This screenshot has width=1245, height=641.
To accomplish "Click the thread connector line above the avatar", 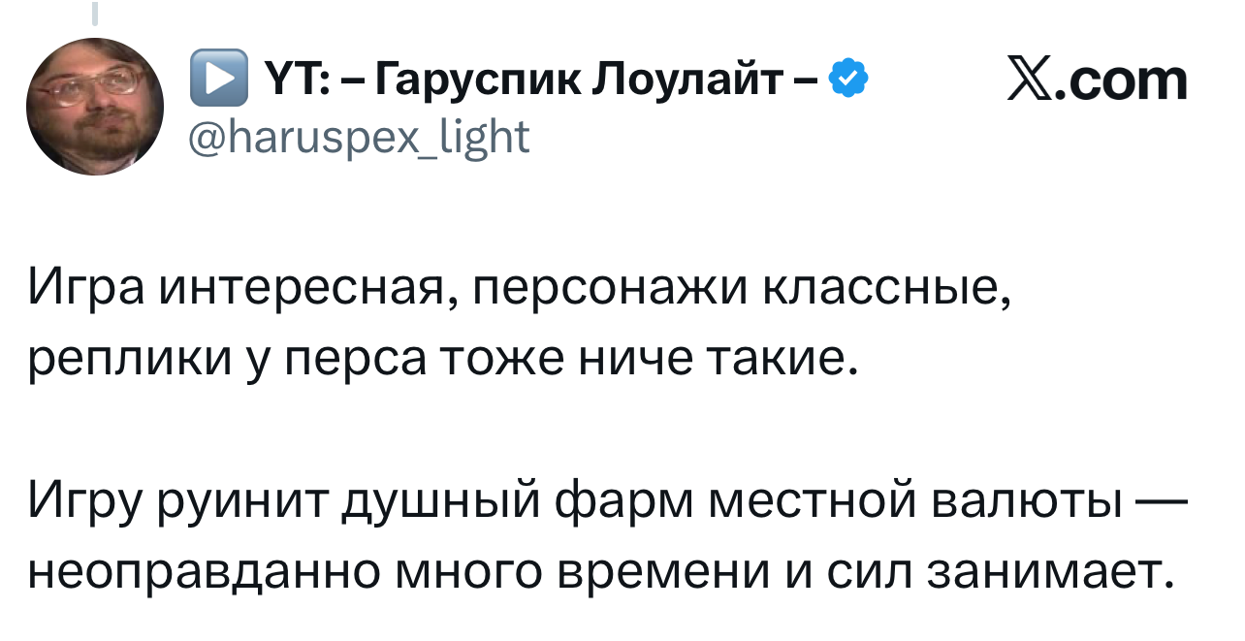I will pyautogui.click(x=96, y=14).
